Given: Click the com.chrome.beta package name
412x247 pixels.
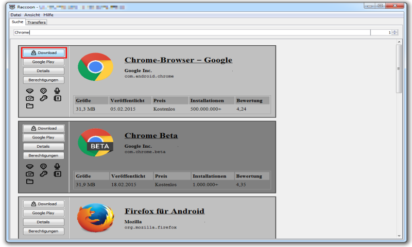Looking at the screenshot, I should [145, 152].
